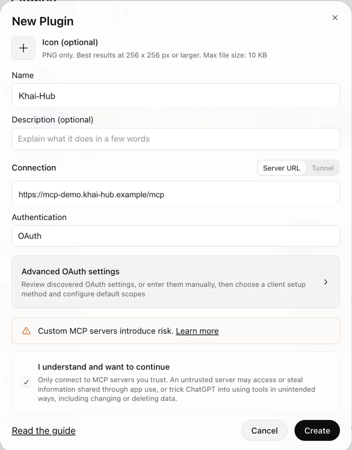Click the Description (optional) label

(x=53, y=120)
